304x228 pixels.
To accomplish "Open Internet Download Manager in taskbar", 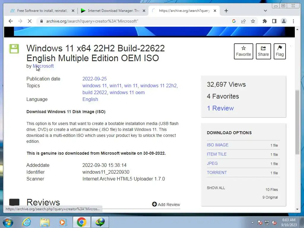I will pos(100,222).
